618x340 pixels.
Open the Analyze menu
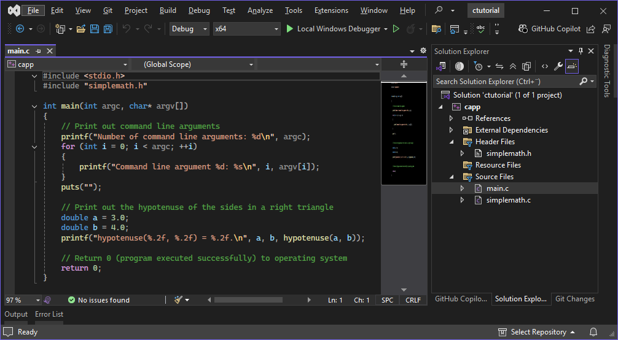260,10
